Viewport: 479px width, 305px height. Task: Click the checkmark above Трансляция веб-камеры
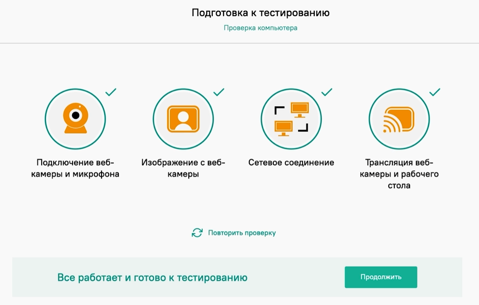(x=435, y=92)
